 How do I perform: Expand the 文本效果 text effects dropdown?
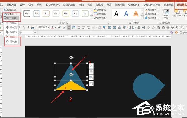tap(152, 18)
